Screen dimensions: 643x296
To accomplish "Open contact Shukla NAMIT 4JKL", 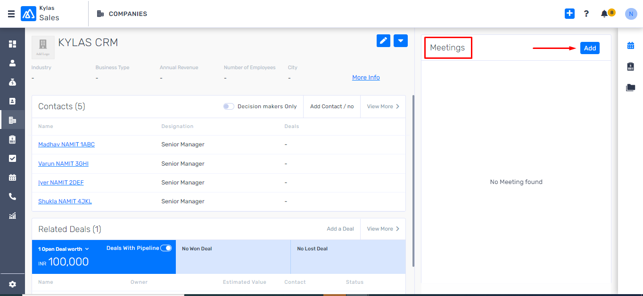I will (x=65, y=201).
